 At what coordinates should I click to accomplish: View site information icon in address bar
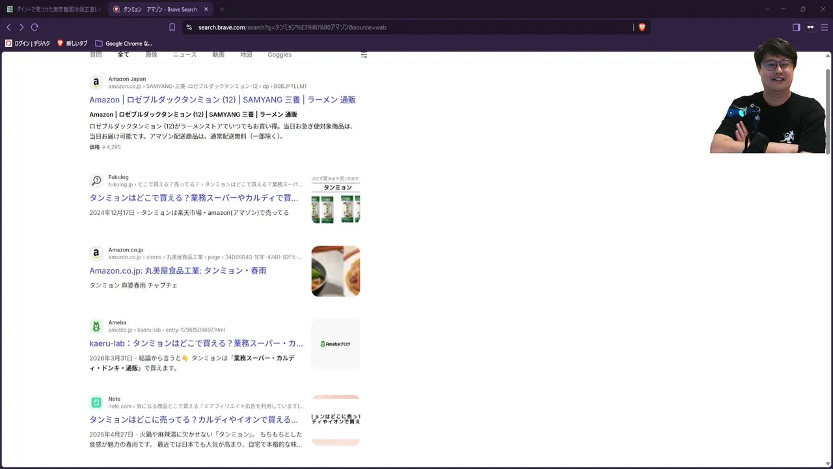(x=189, y=27)
